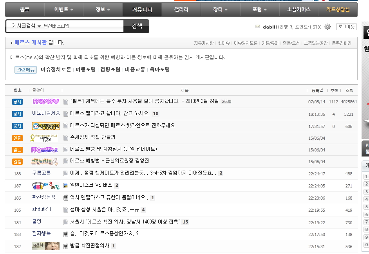
Task: Click the settings gear next to dabill
Action: pyautogui.click(x=327, y=27)
